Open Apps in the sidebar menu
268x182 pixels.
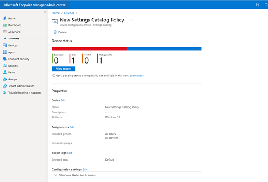pyautogui.click(x=11, y=52)
